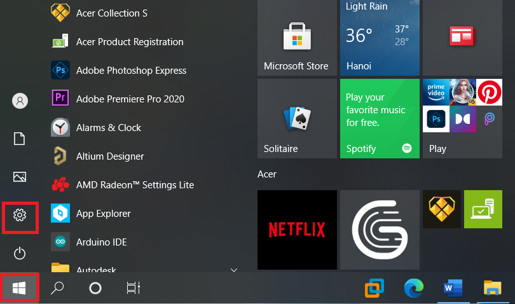
Task: Click the Altium Designer icon
Action: tap(60, 156)
